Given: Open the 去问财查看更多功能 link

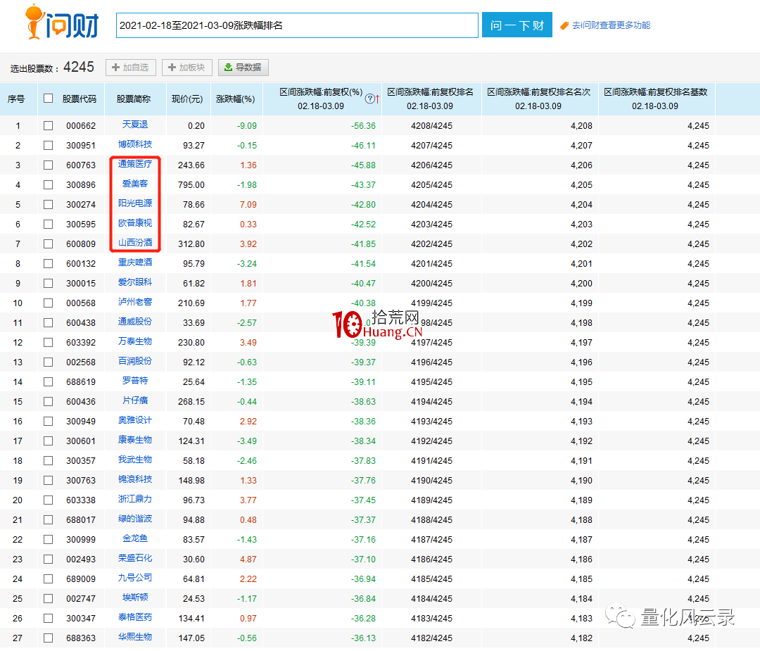Looking at the screenshot, I should [611, 25].
